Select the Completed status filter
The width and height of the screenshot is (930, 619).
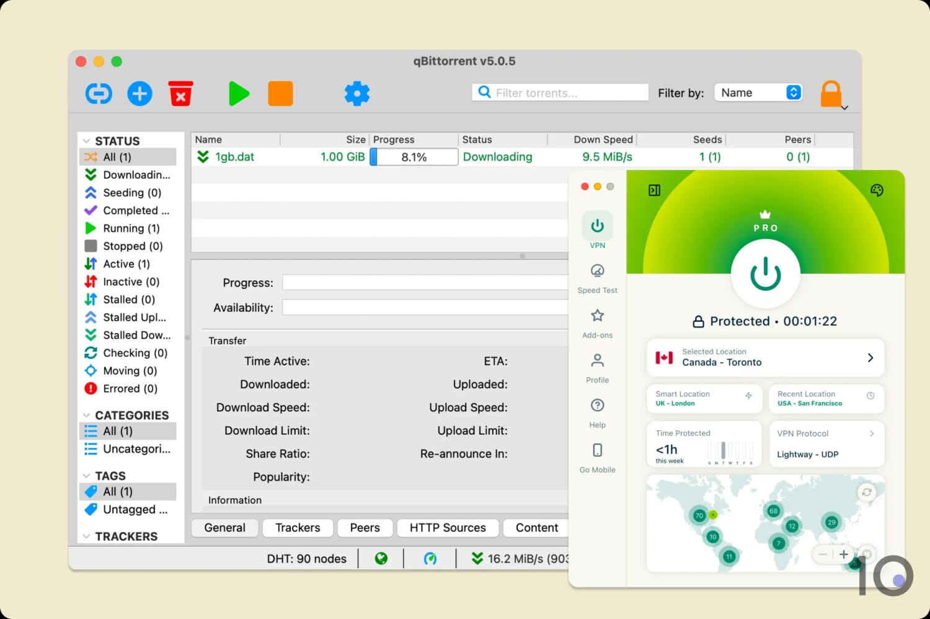(x=128, y=210)
